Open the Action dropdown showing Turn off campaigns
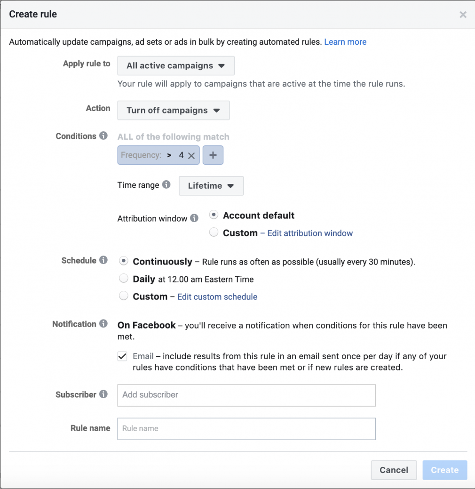 [173, 110]
